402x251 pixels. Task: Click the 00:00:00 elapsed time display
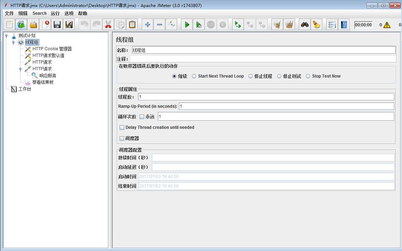(x=363, y=25)
